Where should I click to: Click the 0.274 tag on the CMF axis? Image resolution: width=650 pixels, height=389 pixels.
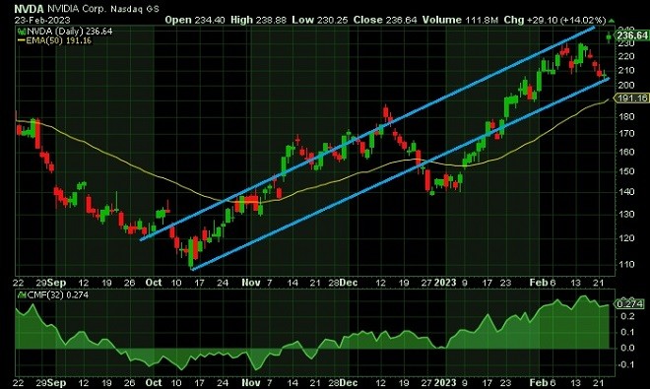pyautogui.click(x=629, y=304)
